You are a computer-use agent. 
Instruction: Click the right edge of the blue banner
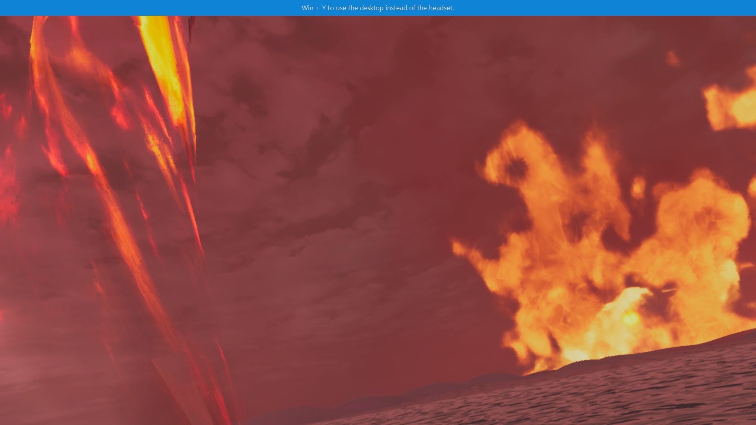[746, 7]
